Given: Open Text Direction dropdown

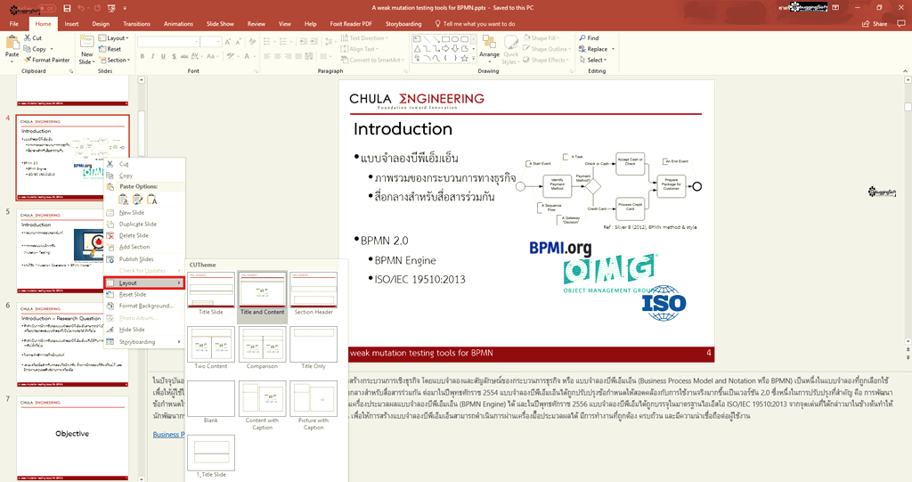Looking at the screenshot, I should coord(364,37).
